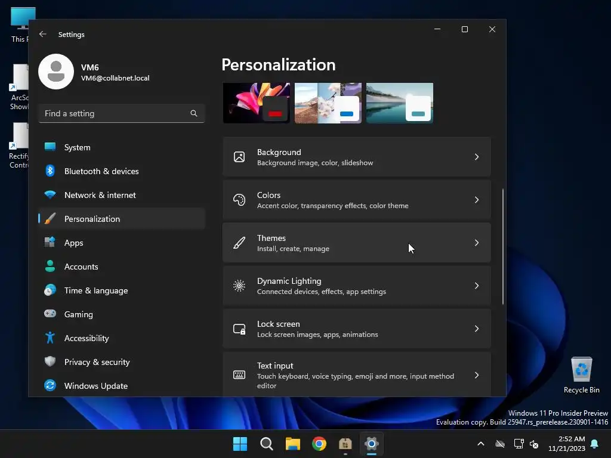611x458 pixels.
Task: Expand Themes settings chevron
Action: coord(477,243)
